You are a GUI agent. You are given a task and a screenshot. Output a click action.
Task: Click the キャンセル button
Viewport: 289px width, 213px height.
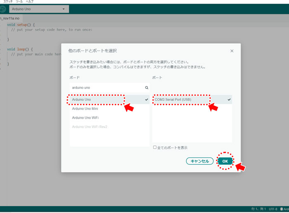(200, 161)
